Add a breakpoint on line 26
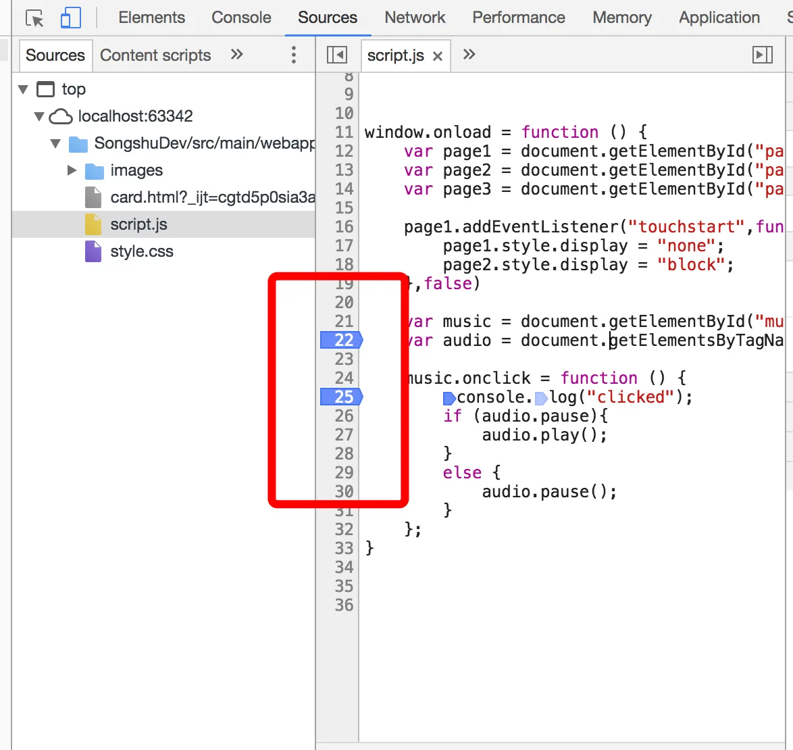Viewport: 793px width, 750px height. pos(343,416)
